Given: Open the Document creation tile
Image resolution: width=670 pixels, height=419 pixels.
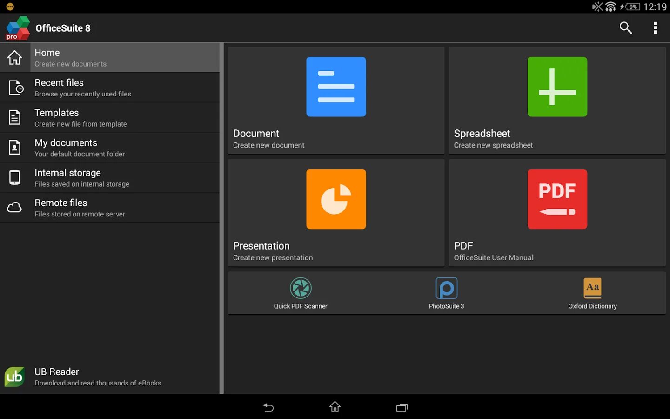Looking at the screenshot, I should 335,100.
